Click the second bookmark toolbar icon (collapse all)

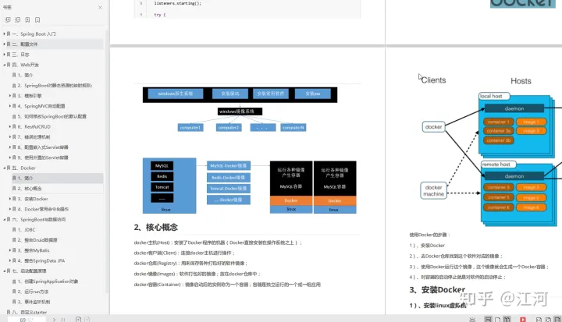tap(17, 19)
